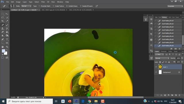This screenshot has width=184, height=104.
Task: Select the Rectangle shape tool
Action: pos(7,43)
